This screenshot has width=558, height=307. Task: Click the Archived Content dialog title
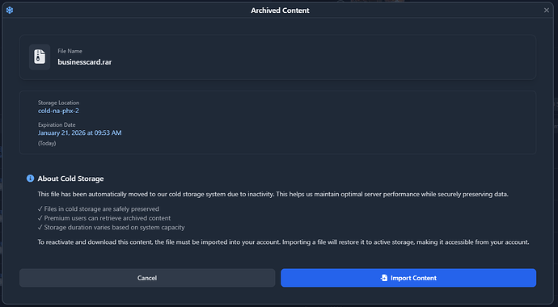click(280, 11)
